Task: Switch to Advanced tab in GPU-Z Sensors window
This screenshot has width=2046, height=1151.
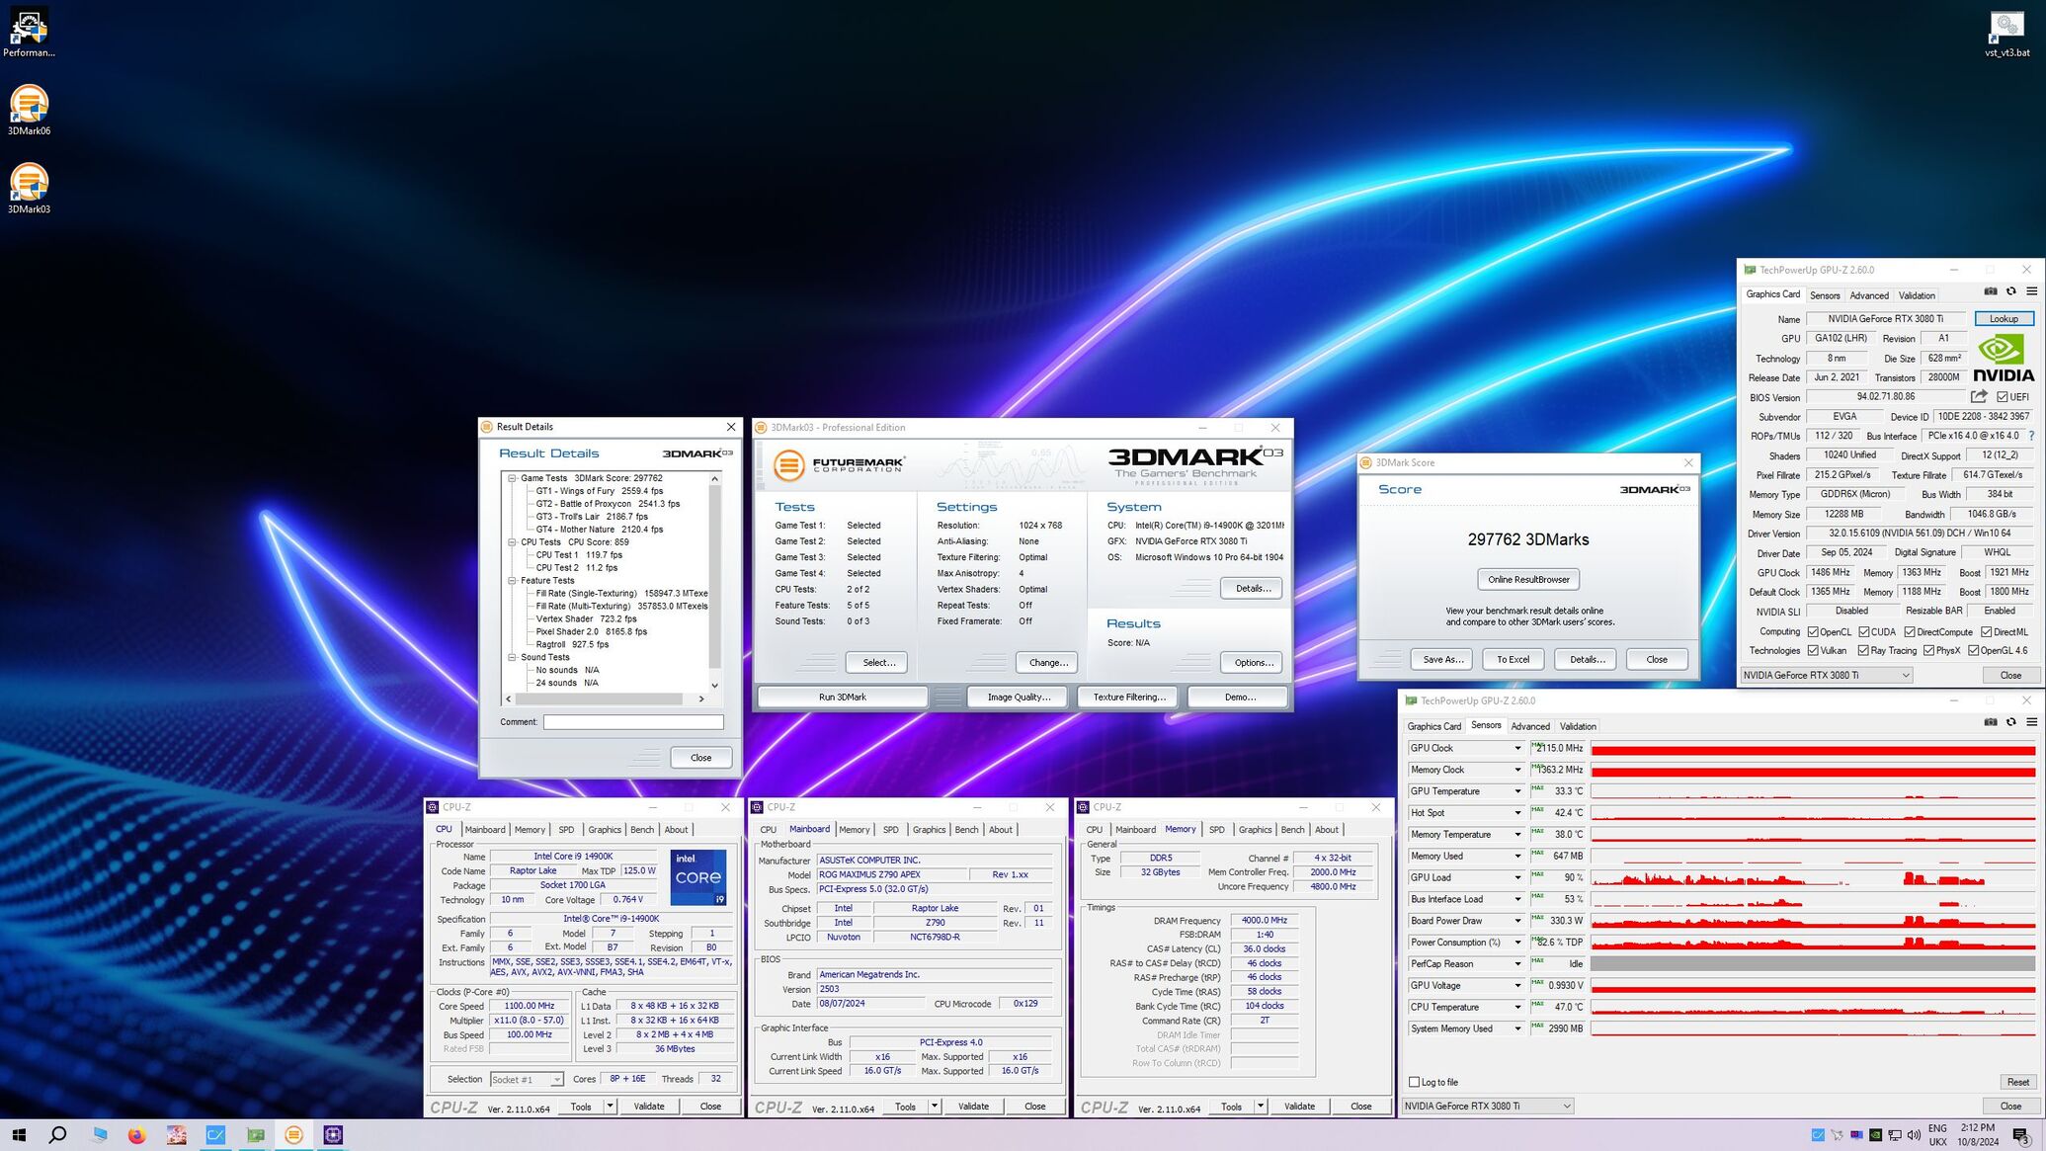Action: [x=1530, y=726]
